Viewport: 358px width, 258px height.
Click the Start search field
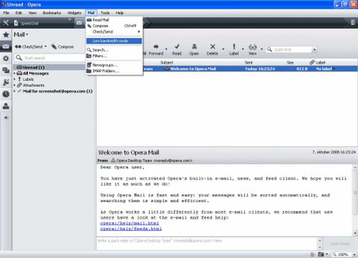50,58
